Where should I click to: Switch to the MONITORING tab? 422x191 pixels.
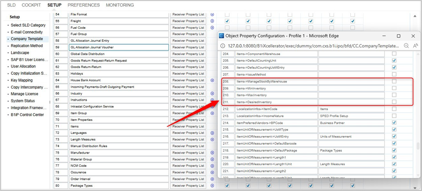pyautogui.click(x=120, y=5)
